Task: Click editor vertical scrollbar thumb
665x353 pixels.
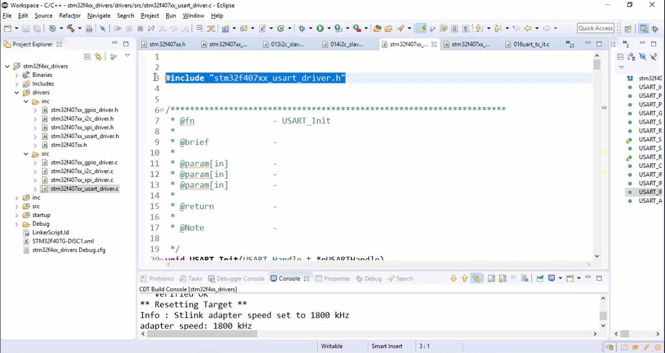Action: point(596,65)
